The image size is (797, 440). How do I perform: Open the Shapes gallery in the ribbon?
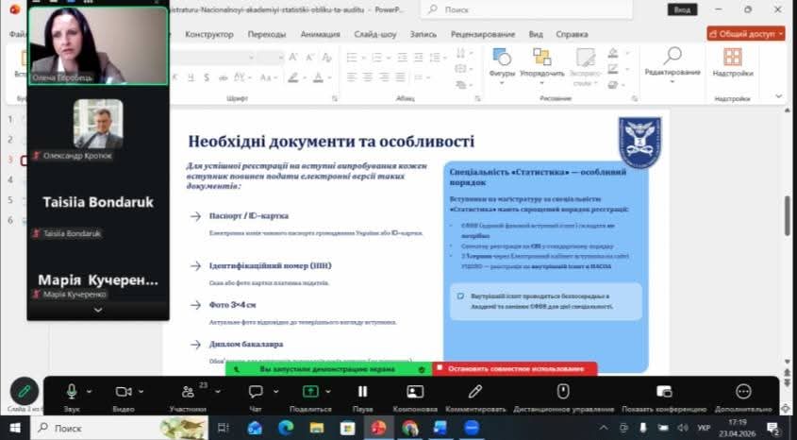pos(502,59)
